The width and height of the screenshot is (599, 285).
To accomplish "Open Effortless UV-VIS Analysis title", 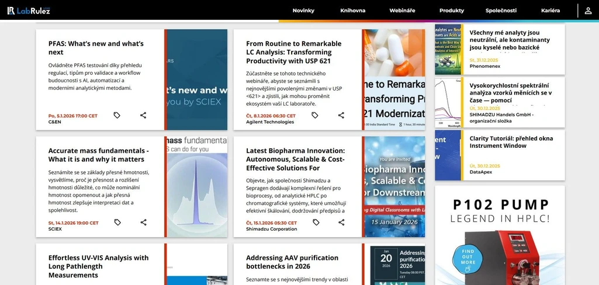I will (99, 266).
